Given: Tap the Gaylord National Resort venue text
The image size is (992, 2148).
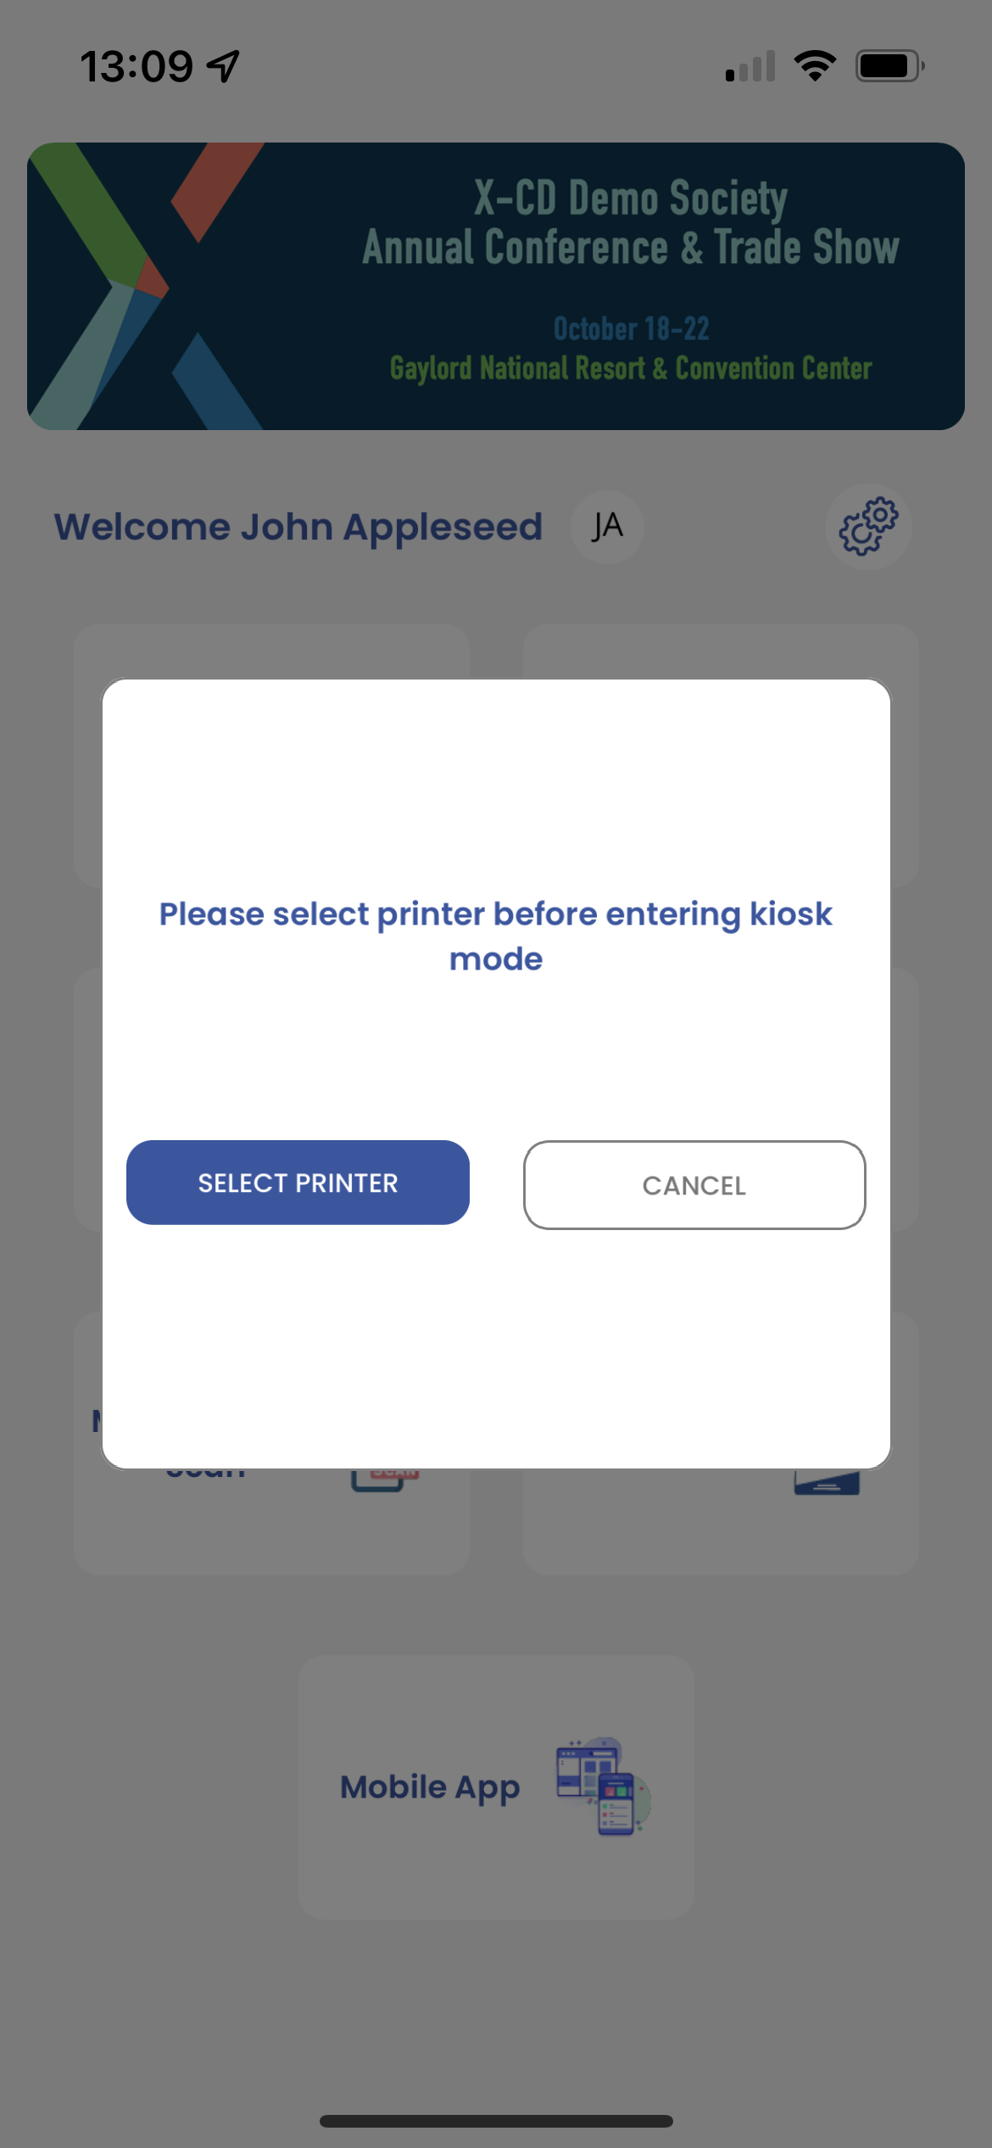Looking at the screenshot, I should pos(631,368).
